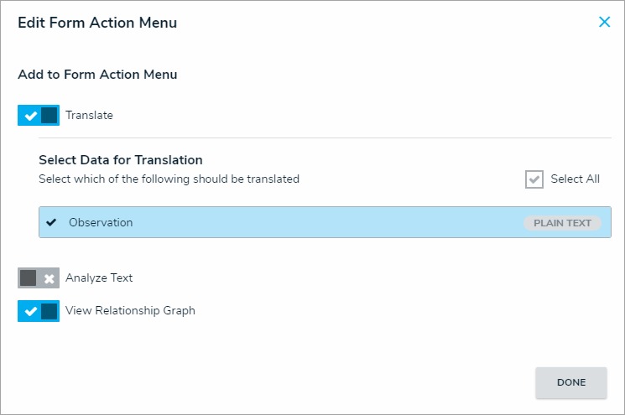Click the Add to Form Action Menu heading
The height and width of the screenshot is (415, 625).
(97, 75)
